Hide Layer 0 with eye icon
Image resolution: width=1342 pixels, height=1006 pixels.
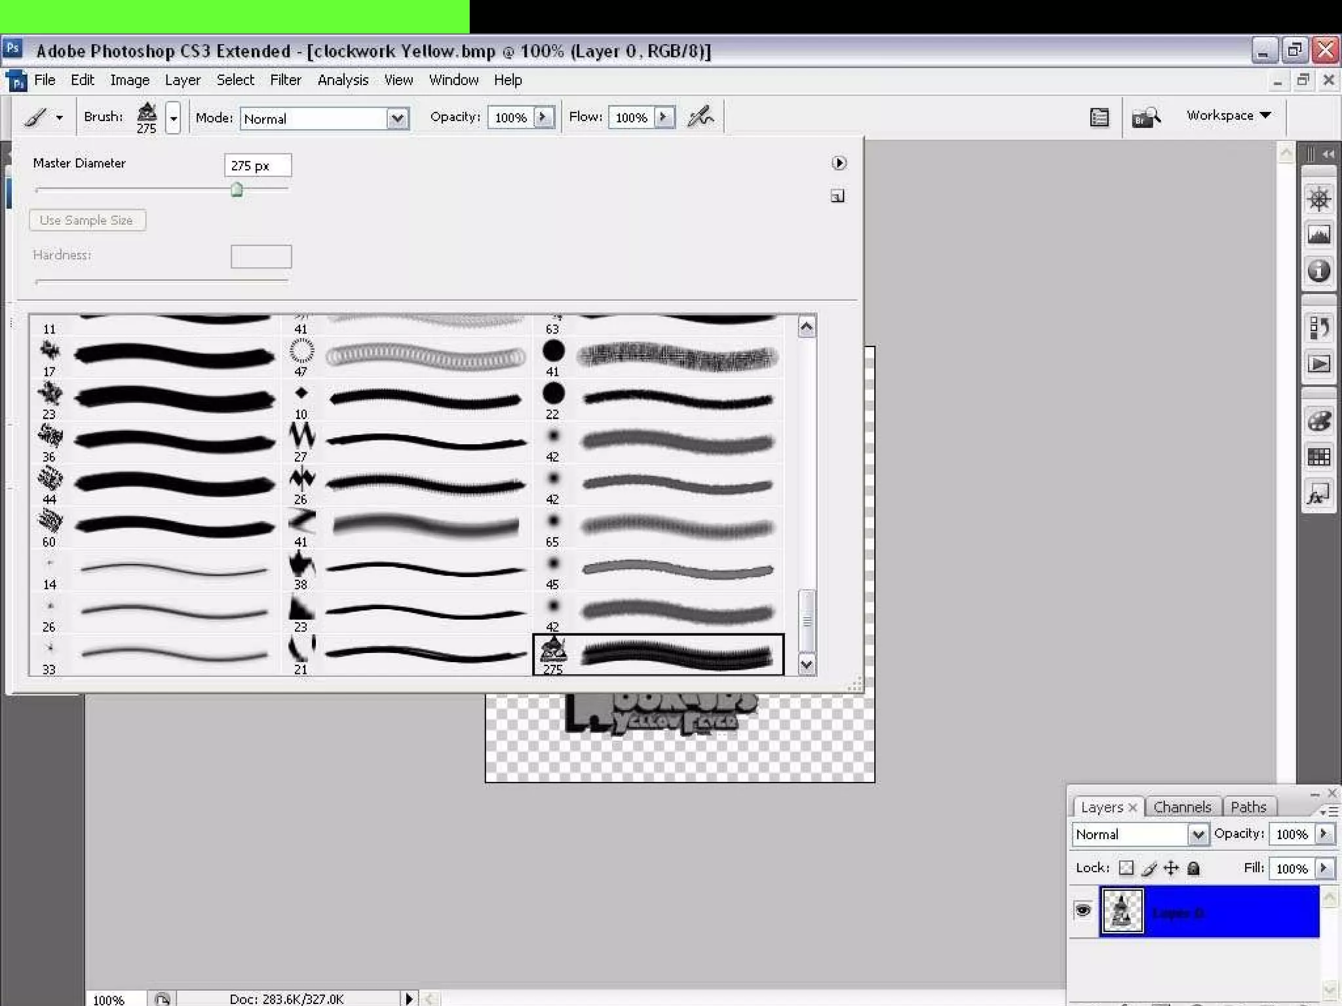(x=1083, y=910)
